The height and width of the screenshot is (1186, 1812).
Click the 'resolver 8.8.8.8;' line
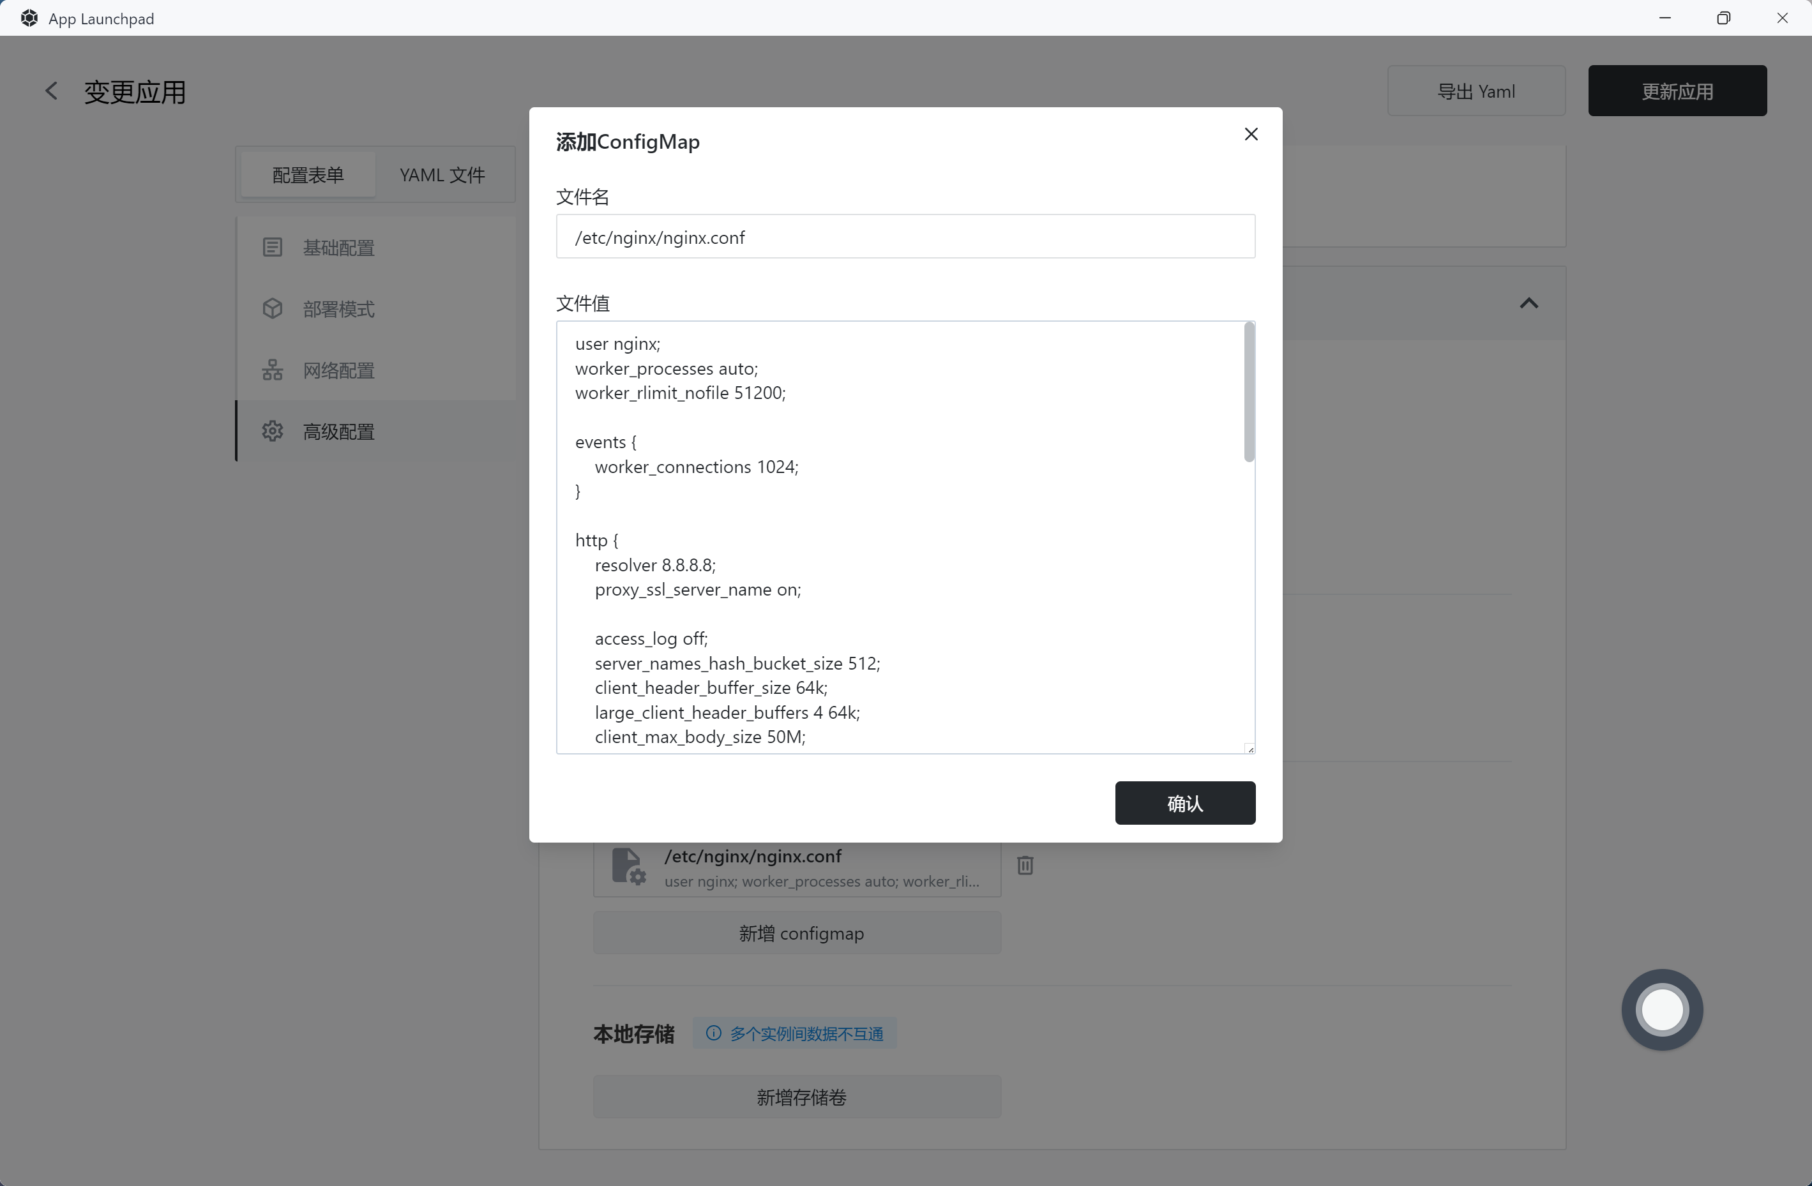pyautogui.click(x=654, y=565)
